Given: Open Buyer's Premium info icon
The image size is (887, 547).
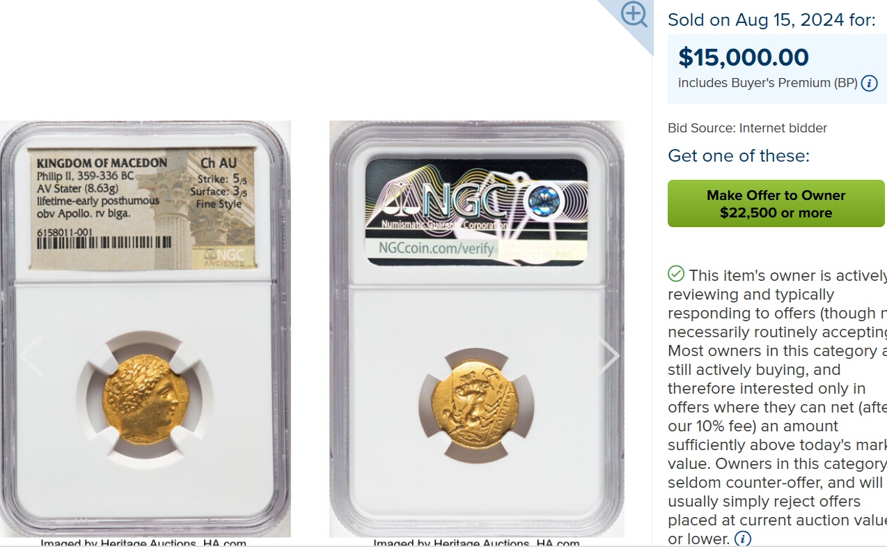Looking at the screenshot, I should pos(869,84).
